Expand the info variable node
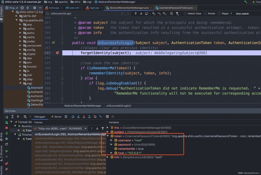The height and width of the screenshot is (175, 261). (108, 157)
